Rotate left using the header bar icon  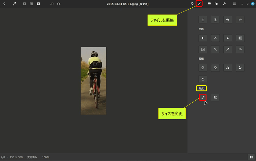click(52, 4)
